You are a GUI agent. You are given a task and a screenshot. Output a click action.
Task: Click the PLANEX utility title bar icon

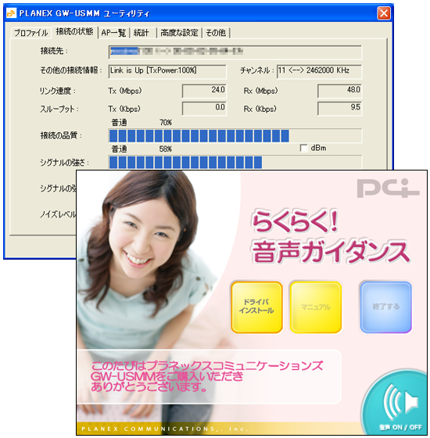[11, 13]
